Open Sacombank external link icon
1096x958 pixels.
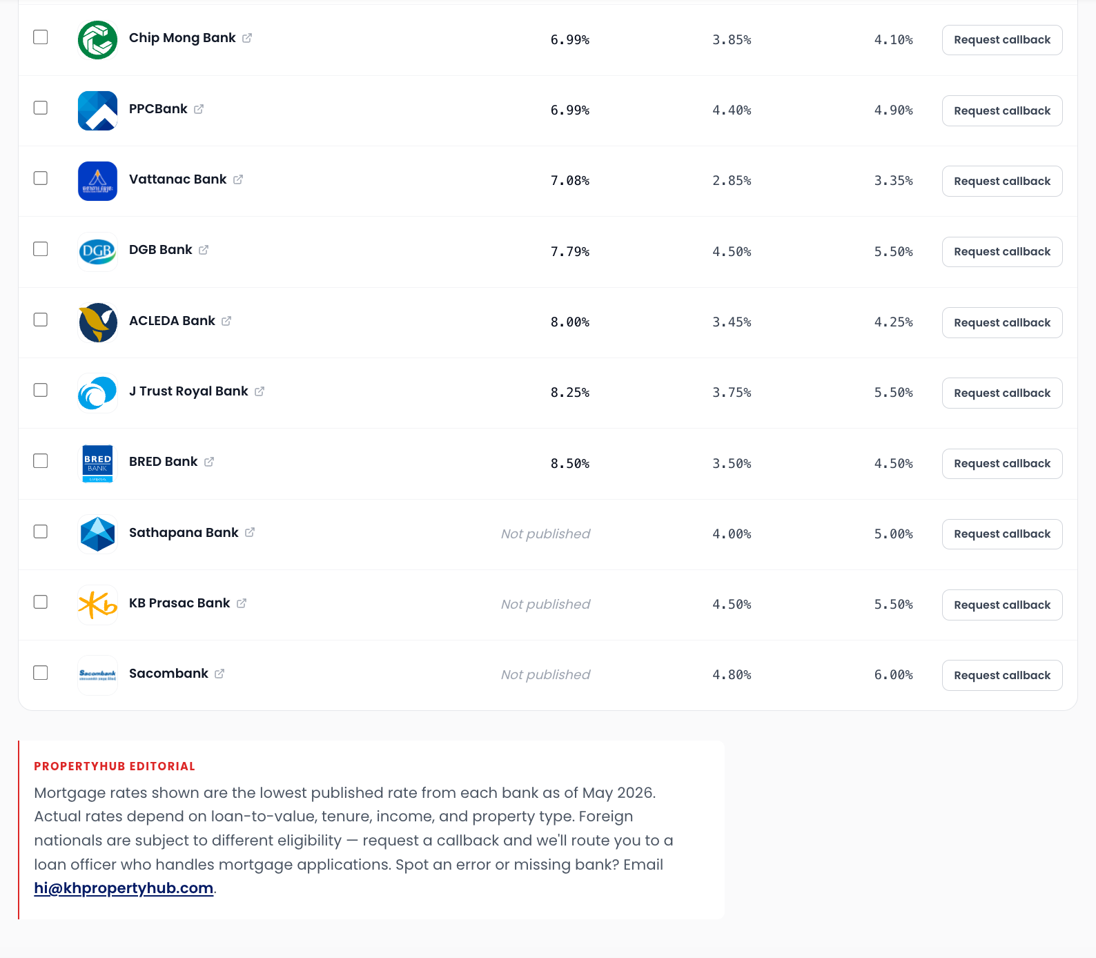click(x=219, y=674)
